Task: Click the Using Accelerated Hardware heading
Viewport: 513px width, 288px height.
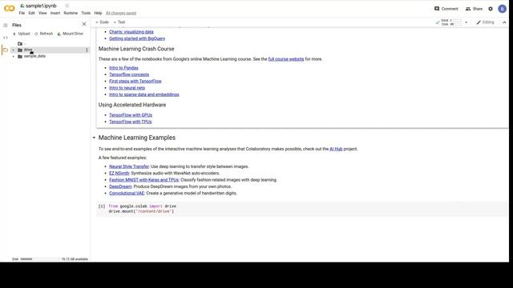Action: pos(132,105)
